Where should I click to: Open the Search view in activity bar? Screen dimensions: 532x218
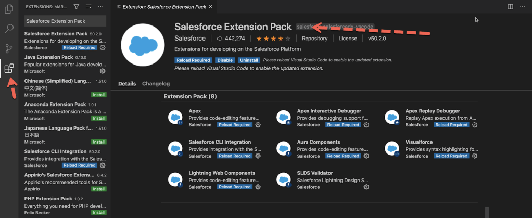coord(9,29)
